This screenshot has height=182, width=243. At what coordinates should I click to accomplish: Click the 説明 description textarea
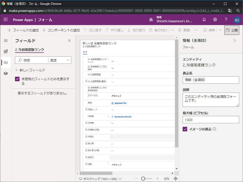(x=211, y=100)
